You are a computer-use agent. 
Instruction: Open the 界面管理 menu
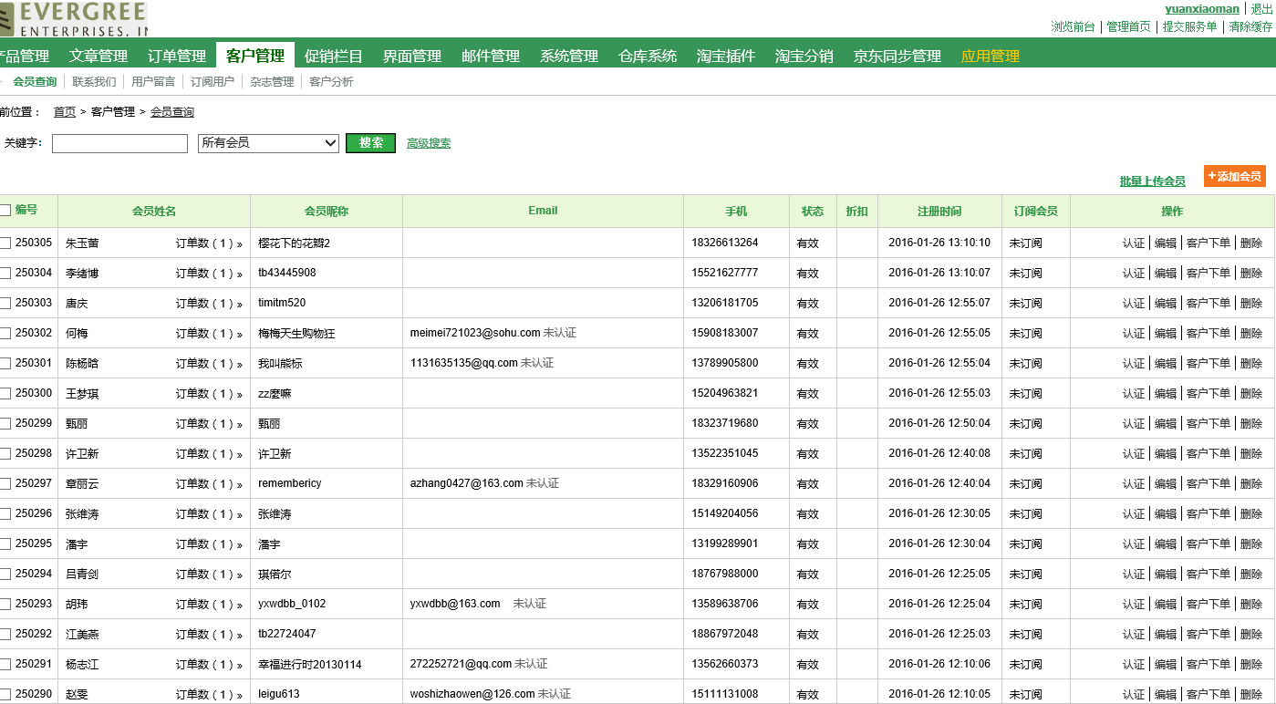coord(412,56)
